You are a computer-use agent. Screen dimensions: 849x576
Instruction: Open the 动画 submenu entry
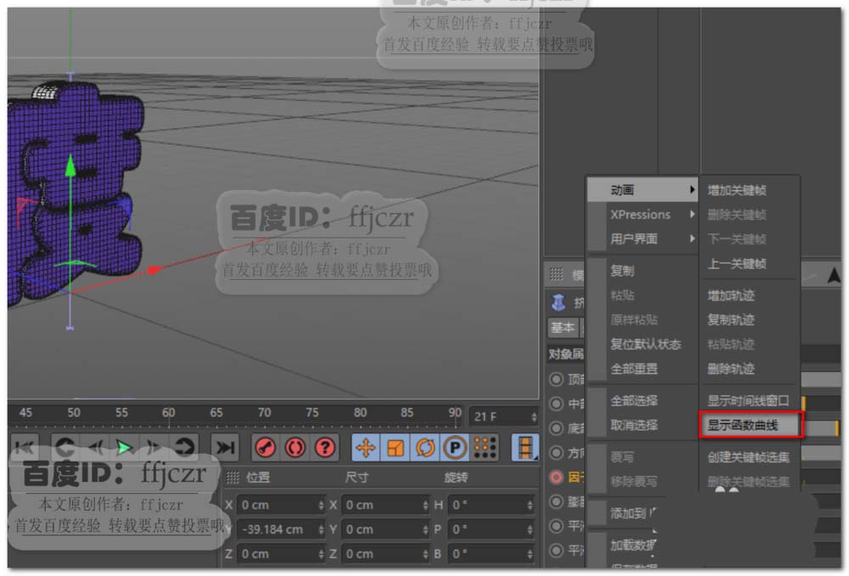[643, 190]
